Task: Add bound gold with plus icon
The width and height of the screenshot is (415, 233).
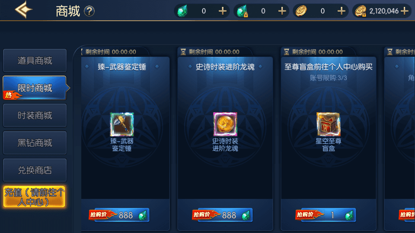Action: pyautogui.click(x=405, y=11)
